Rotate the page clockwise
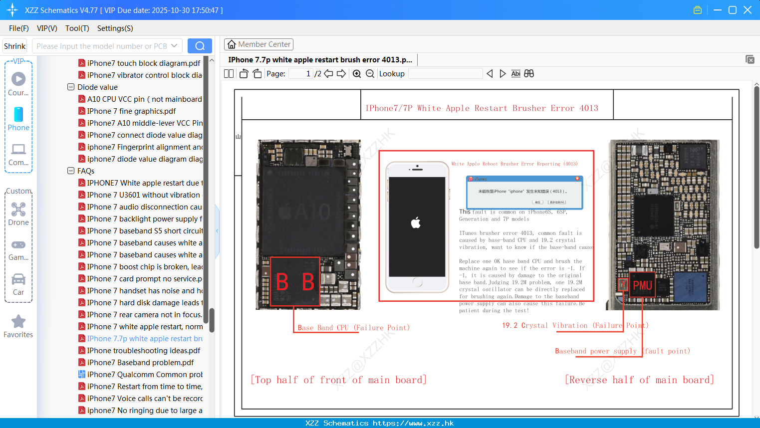 [x=257, y=74]
